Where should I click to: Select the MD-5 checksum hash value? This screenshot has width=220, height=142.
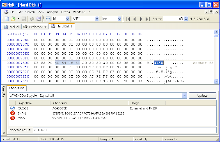click(x=81, y=118)
